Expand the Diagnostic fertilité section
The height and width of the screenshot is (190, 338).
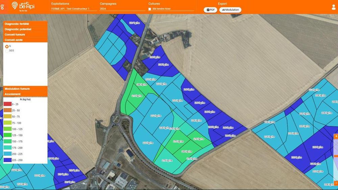click(25, 24)
